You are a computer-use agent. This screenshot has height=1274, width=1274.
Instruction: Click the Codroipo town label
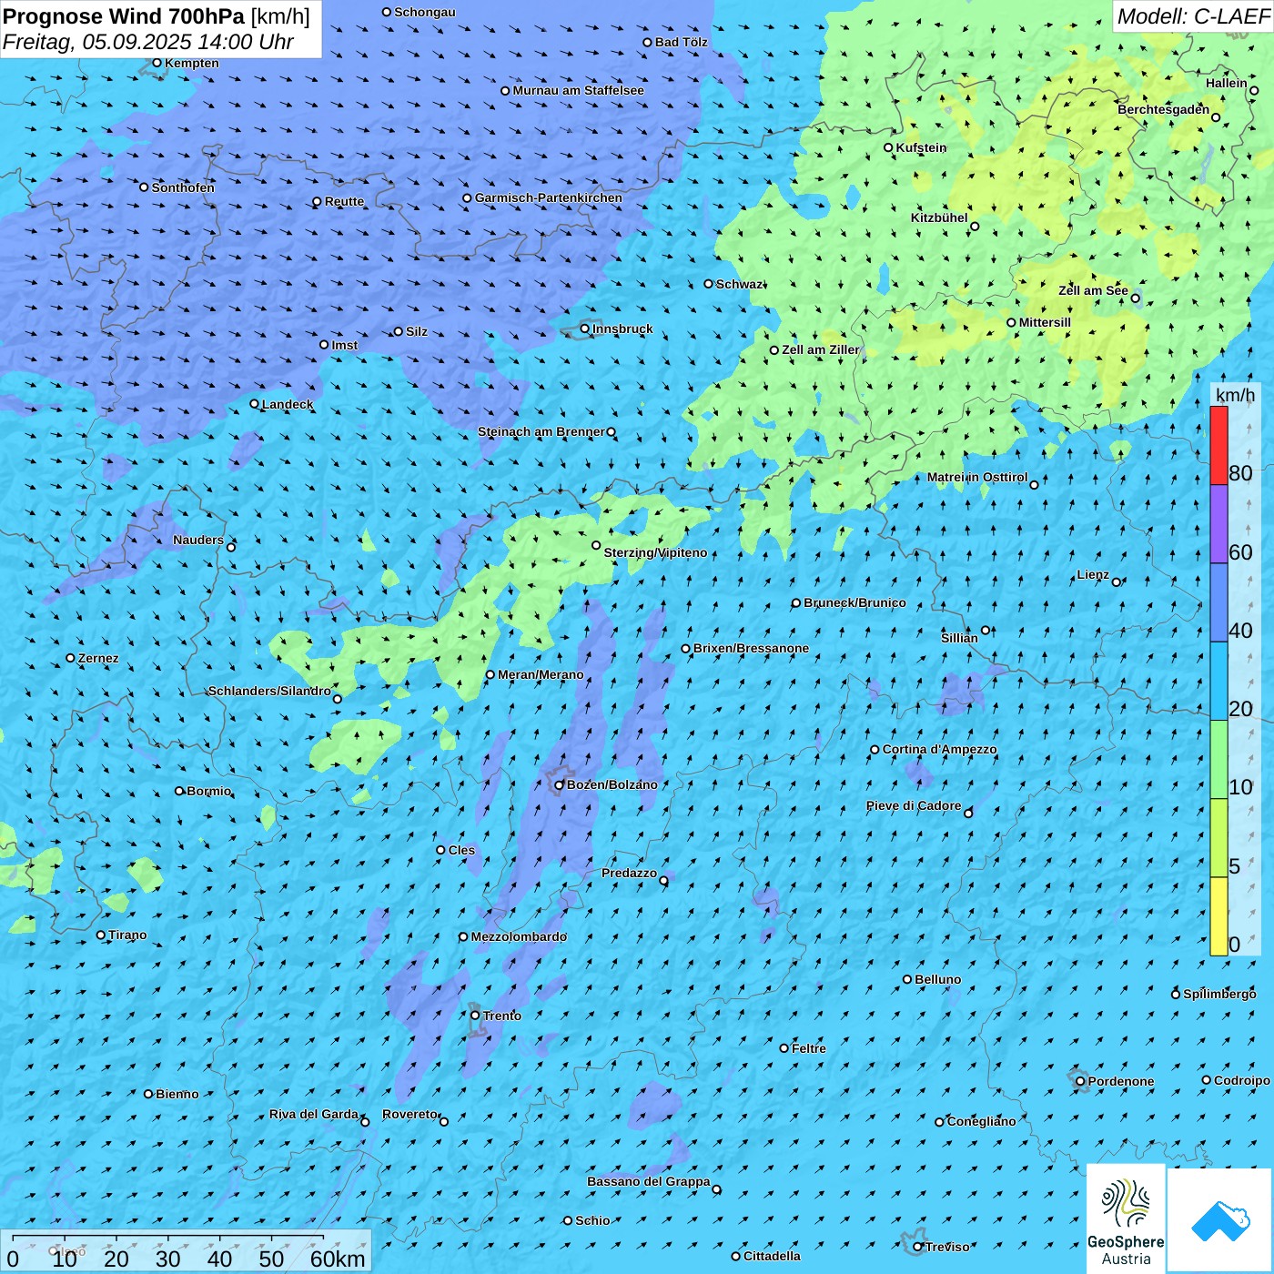1242,1080
